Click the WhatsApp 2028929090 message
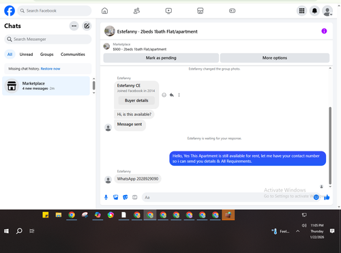The width and height of the screenshot is (341, 253). [x=138, y=179]
